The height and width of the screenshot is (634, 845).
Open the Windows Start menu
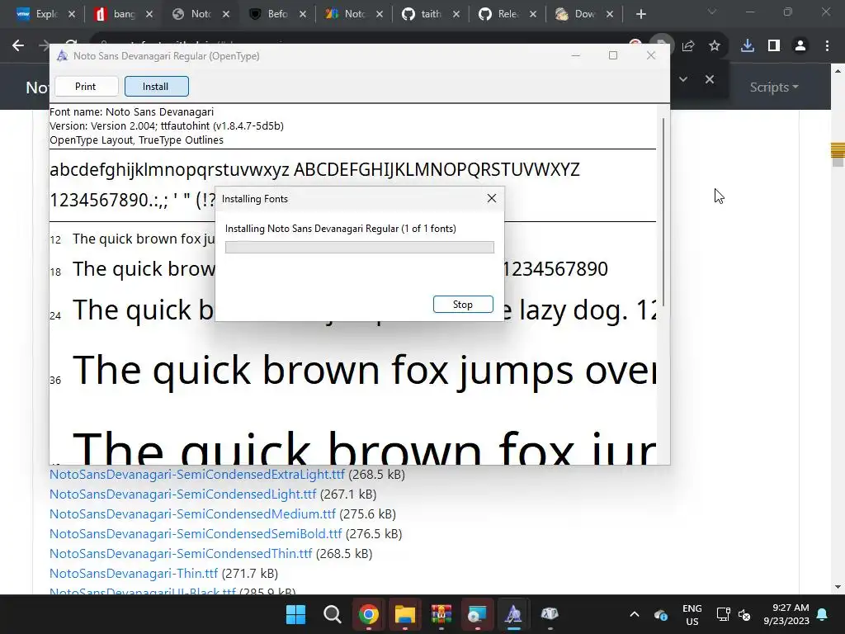click(295, 614)
